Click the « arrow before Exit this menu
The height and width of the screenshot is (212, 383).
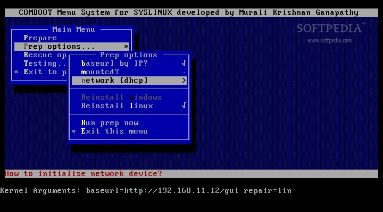click(x=74, y=131)
